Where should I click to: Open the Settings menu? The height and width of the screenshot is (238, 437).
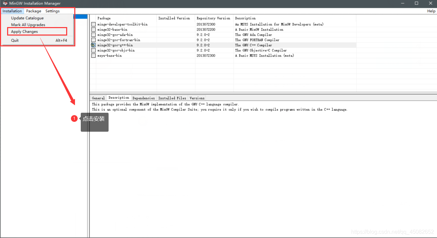coord(53,11)
